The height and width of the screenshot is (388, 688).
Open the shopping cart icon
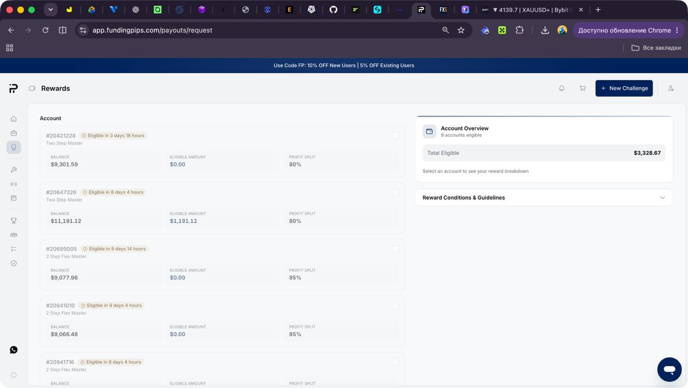(x=582, y=88)
